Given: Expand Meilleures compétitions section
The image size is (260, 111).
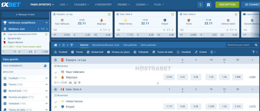Looking at the screenshot, I should pyautogui.click(x=46, y=23).
